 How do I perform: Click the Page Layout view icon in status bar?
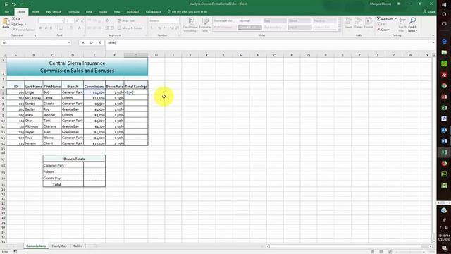(x=381, y=252)
